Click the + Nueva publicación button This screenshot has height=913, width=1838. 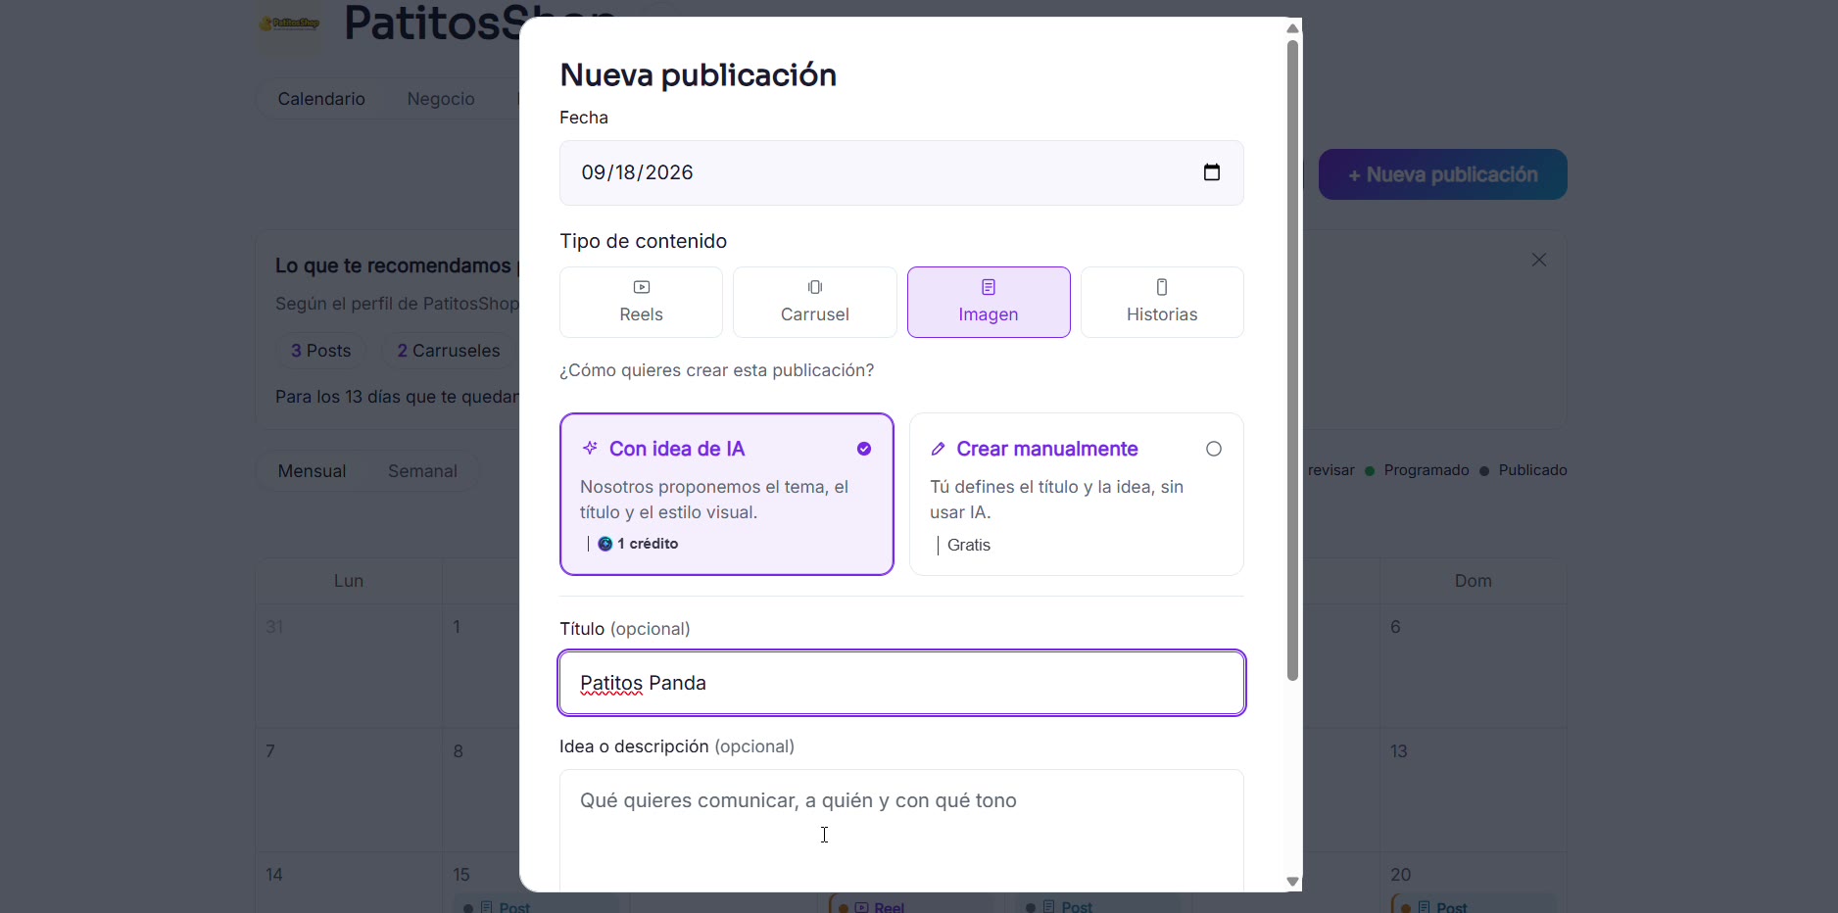(1442, 174)
